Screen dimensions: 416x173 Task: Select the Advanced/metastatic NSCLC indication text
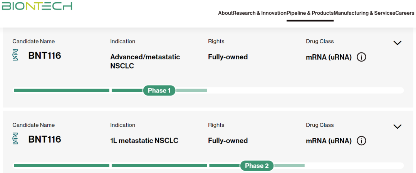145,61
